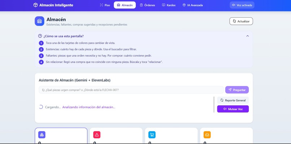The image size is (291, 144).
Task: Click the question mark help icon
Action: 40,36
